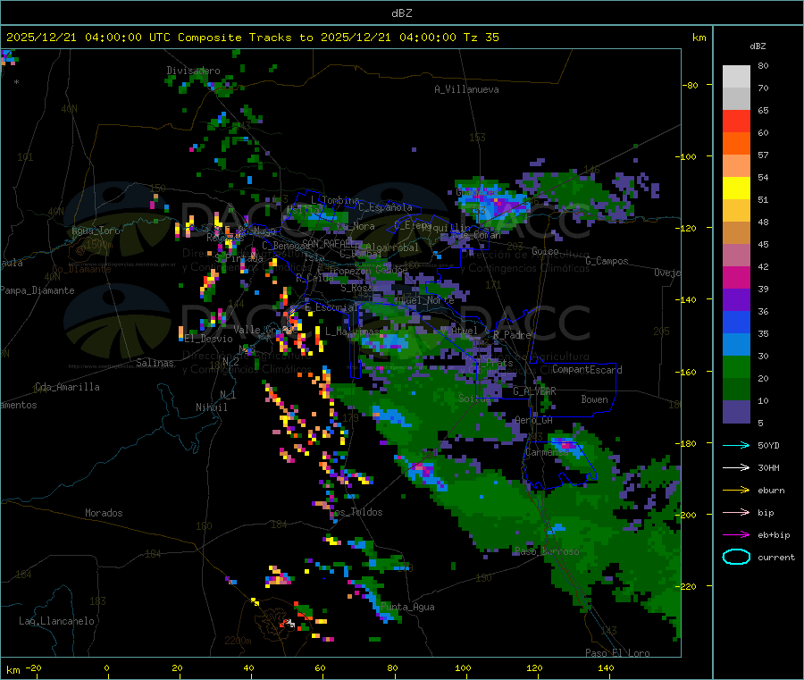Pick the orange 57-60 dBZ swatch
804x680 pixels.
(x=736, y=144)
